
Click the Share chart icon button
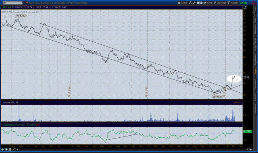[x=183, y=3]
